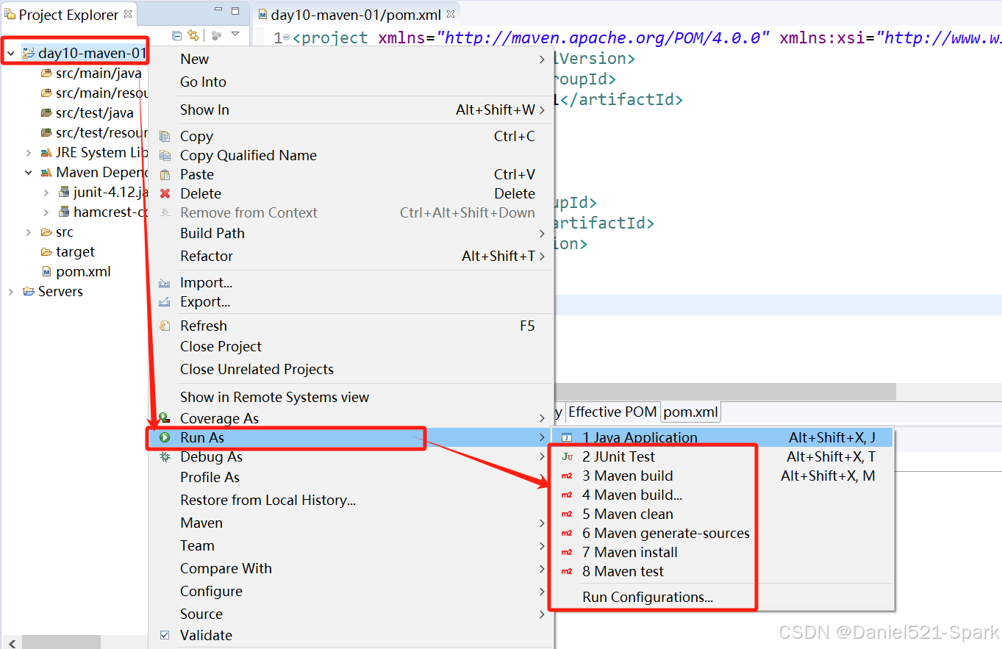
Task: Expand the hamcrest-core jar node
Action: pyautogui.click(x=46, y=212)
